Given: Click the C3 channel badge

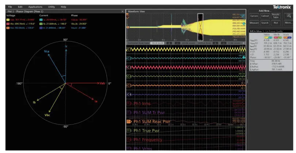Looking at the screenshot, I should click(x=128, y=68).
